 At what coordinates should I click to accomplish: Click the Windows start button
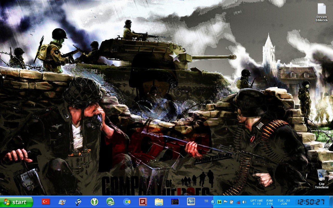click(x=16, y=202)
